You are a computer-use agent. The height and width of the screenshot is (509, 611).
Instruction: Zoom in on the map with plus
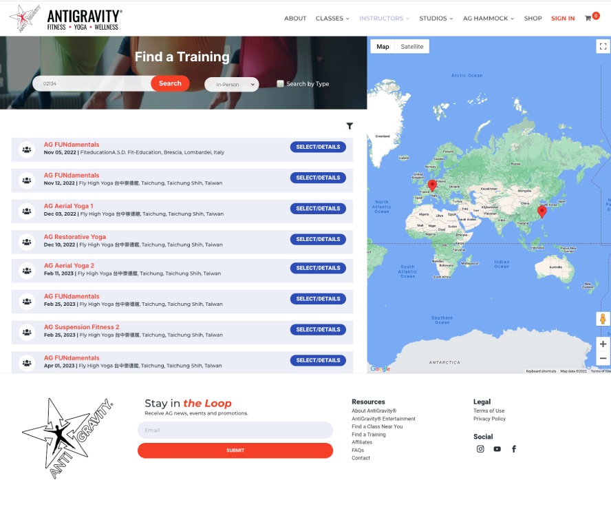pyautogui.click(x=603, y=344)
